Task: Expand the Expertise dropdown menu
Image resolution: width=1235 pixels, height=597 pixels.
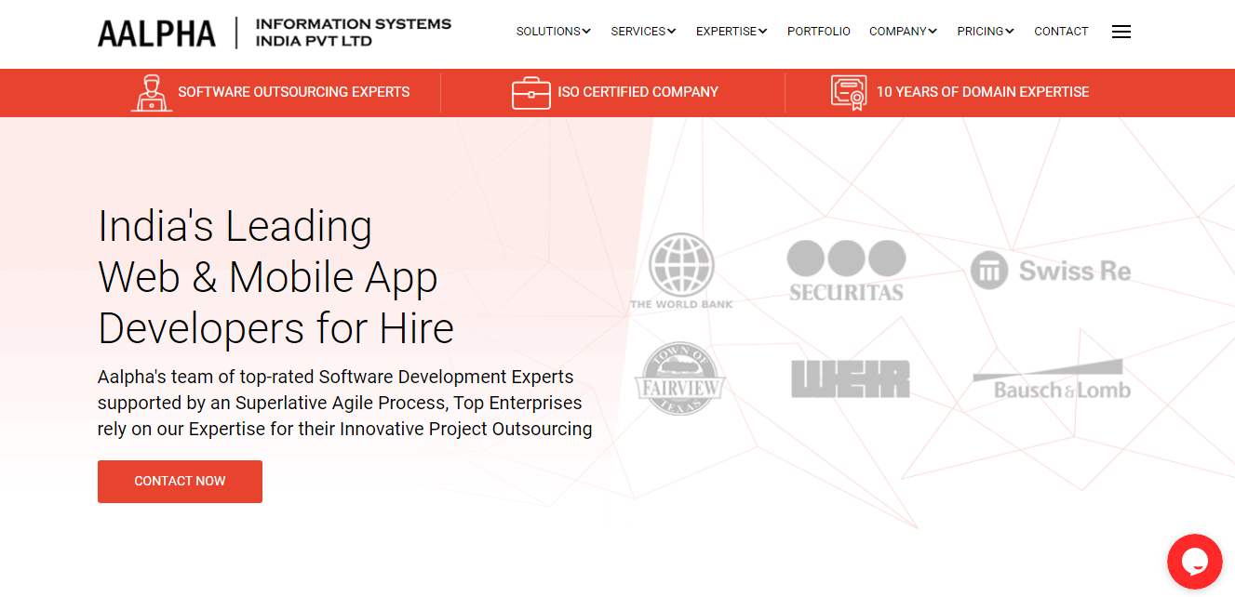Action: click(x=732, y=32)
